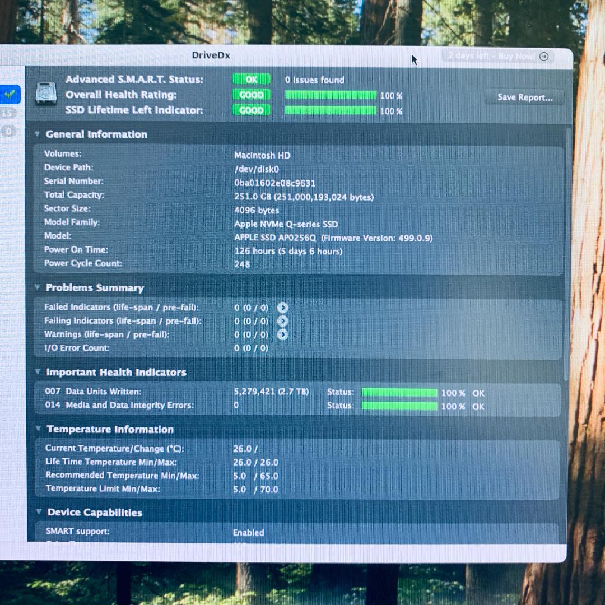605x605 pixels.
Task: Open details arrow for Failed Indicators row
Action: (283, 308)
